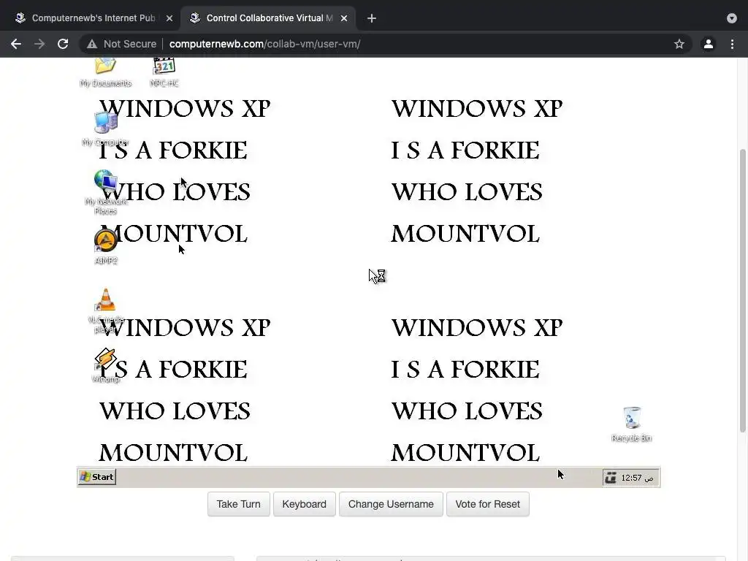Launch VLC media player shortcut

pos(105,310)
